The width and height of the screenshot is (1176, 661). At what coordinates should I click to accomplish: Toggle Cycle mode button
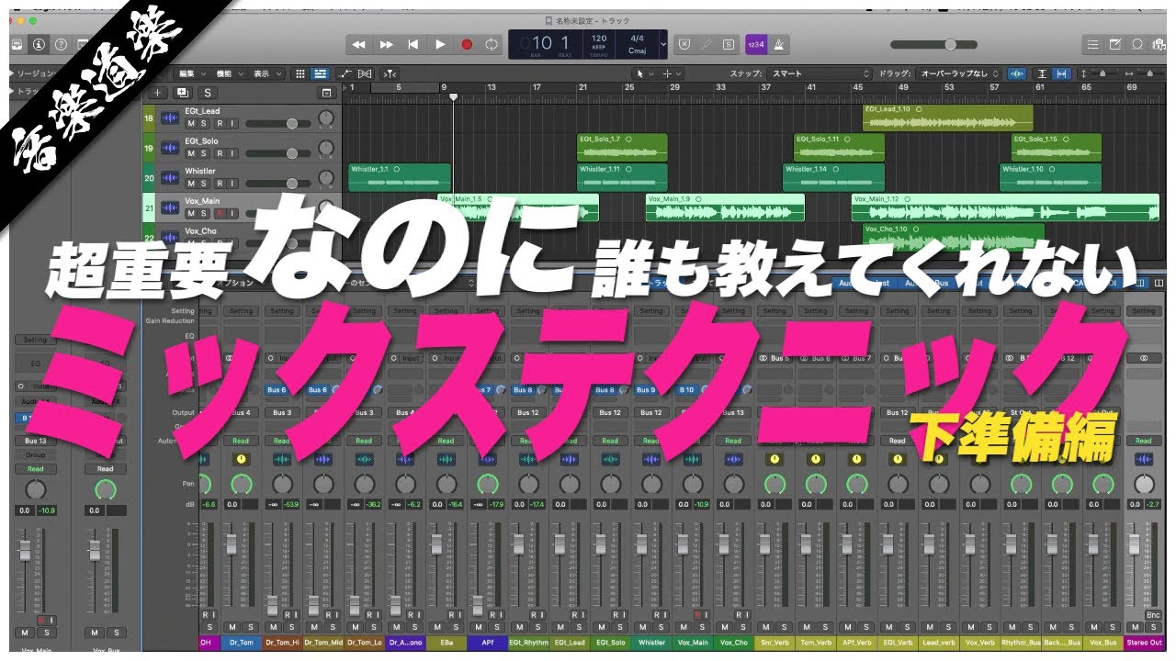coord(492,44)
